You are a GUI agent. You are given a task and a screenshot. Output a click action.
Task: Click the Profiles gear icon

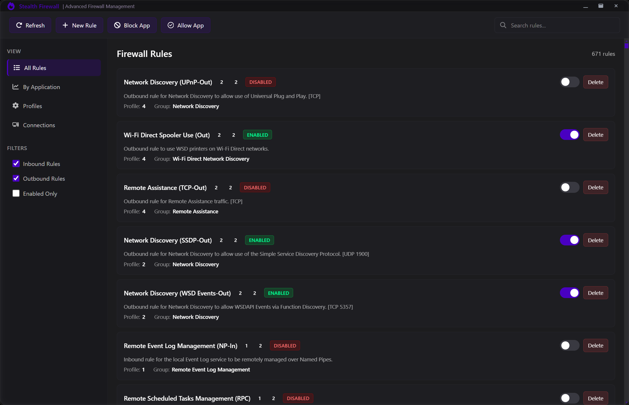click(16, 106)
